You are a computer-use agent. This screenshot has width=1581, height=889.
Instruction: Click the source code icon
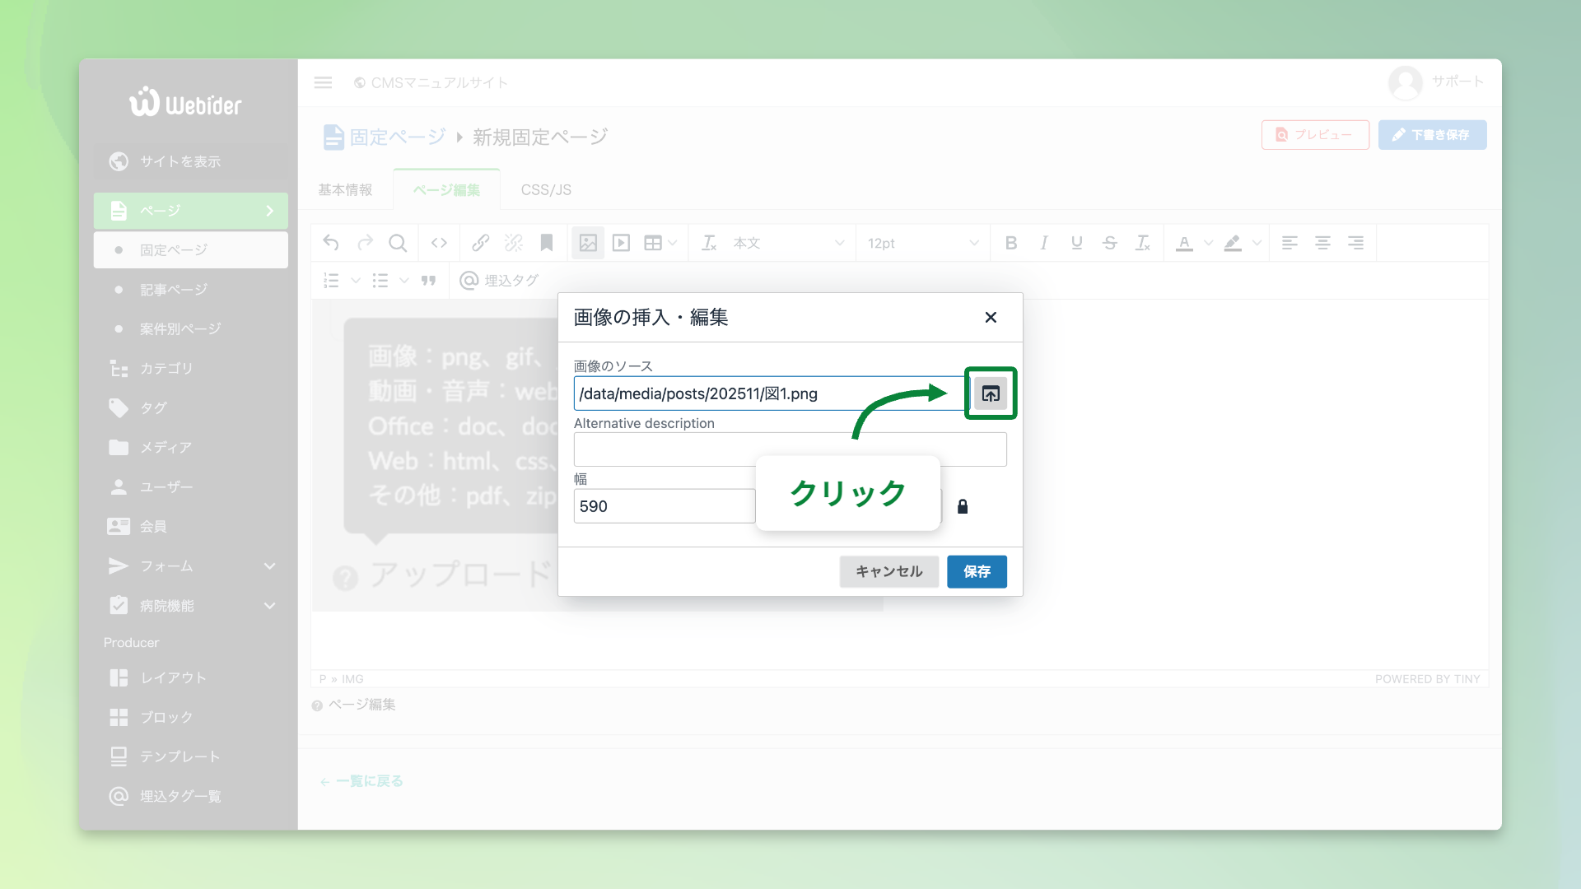click(x=439, y=243)
